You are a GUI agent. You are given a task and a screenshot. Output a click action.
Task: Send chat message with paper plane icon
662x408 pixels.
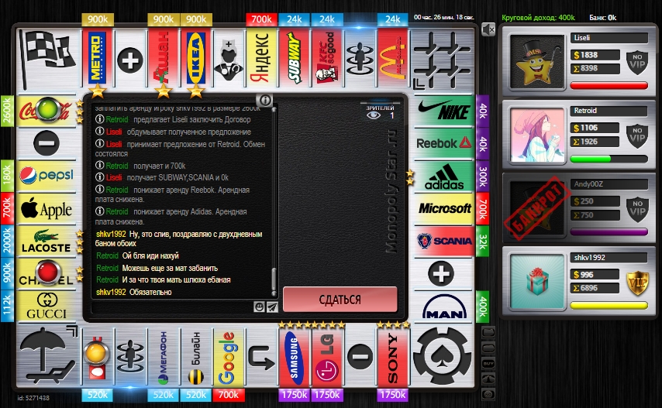point(272,307)
